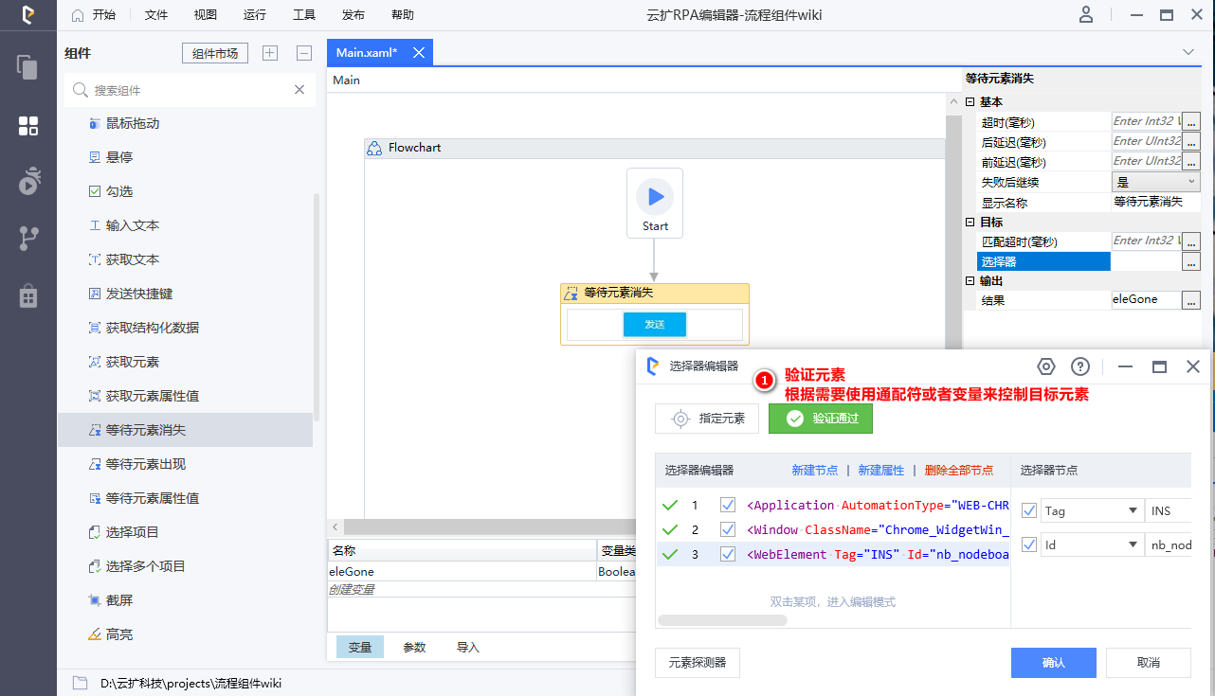Open the 帮助 menu
Image resolution: width=1215 pixels, height=696 pixels.
tap(402, 15)
